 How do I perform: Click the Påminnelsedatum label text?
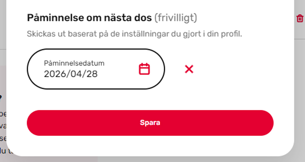pos(74,63)
